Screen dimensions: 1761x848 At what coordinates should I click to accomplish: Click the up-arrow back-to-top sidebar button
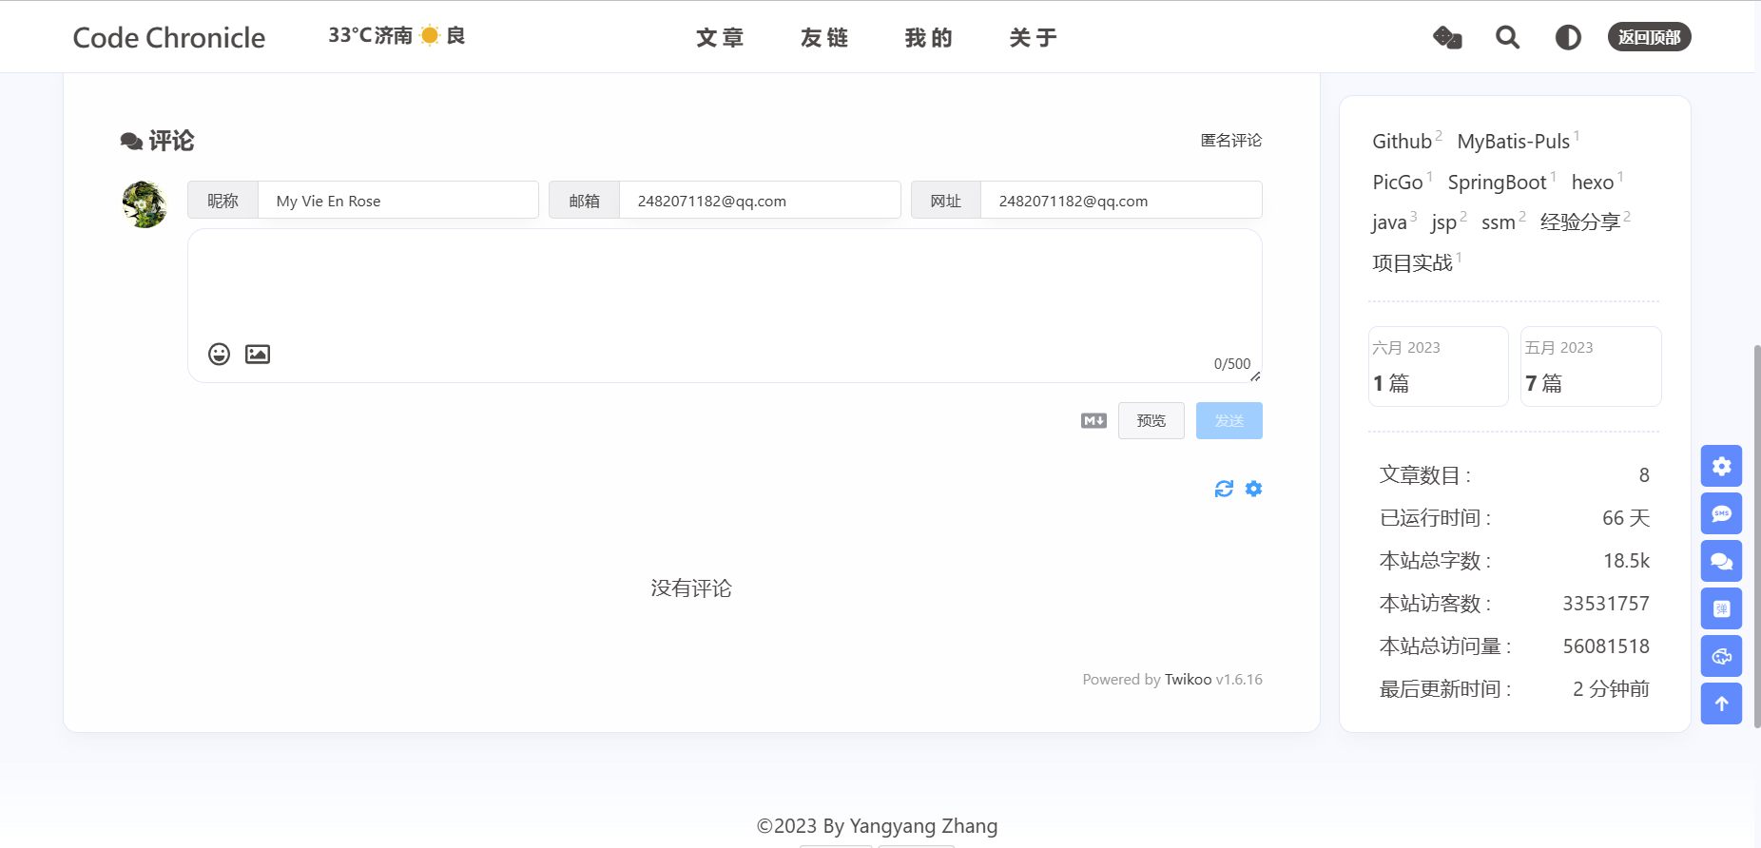tap(1721, 703)
